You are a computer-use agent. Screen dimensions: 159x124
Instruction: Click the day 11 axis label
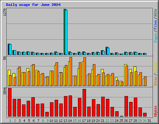[x=56, y=121]
